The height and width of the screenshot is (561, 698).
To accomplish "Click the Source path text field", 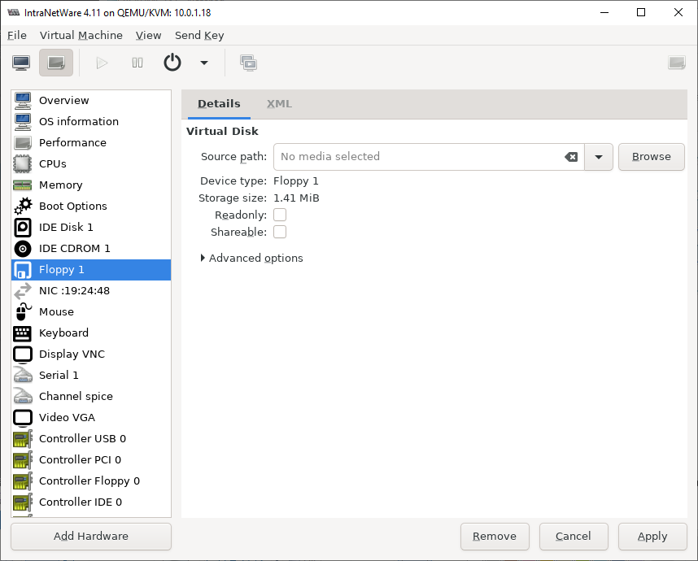I will [417, 157].
